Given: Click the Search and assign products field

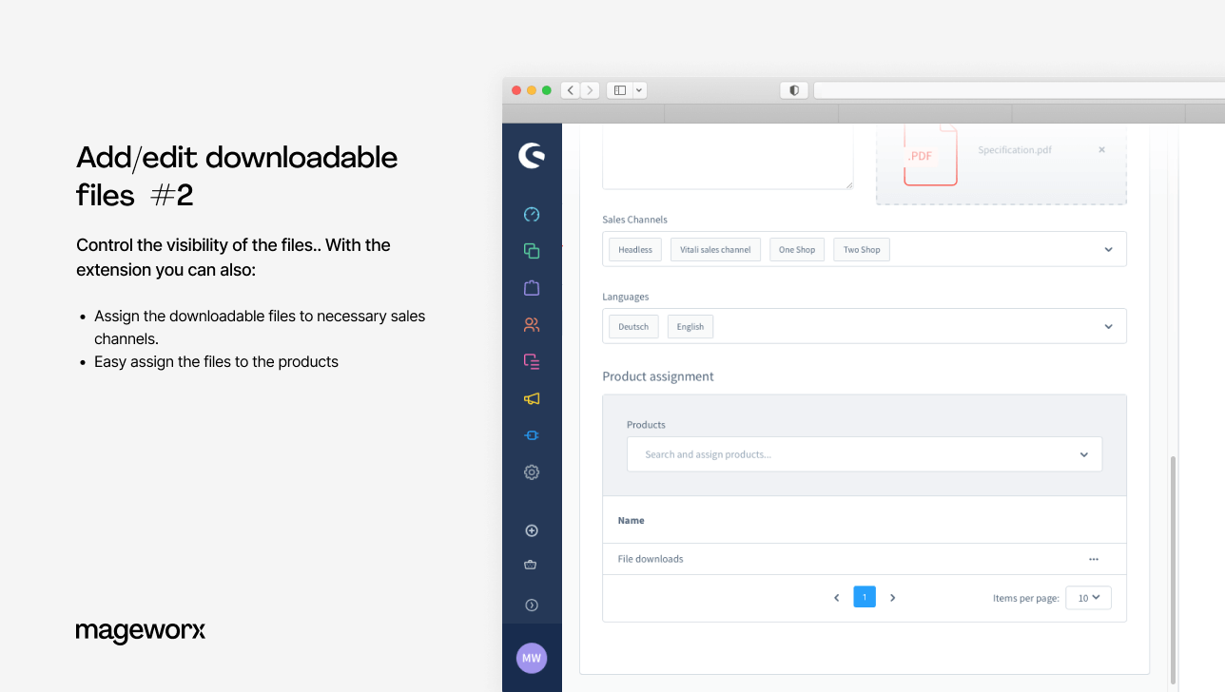Looking at the screenshot, I should [x=856, y=454].
